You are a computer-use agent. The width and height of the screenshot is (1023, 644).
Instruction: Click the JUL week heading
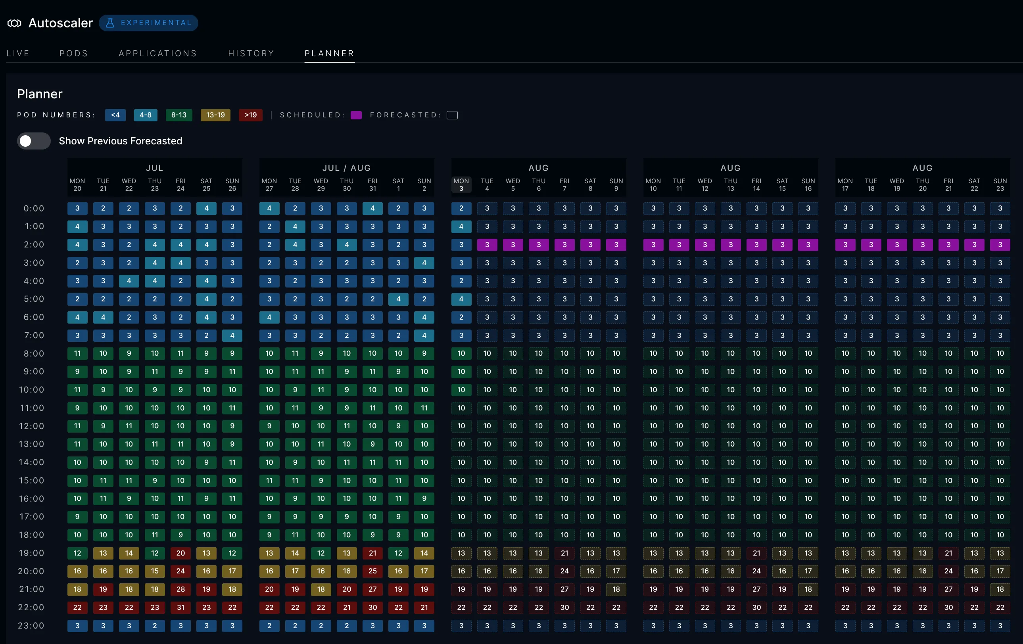click(x=155, y=168)
